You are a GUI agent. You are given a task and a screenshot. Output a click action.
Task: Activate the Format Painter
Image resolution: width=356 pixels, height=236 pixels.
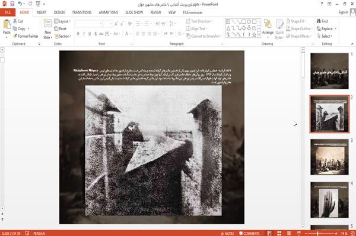pyautogui.click(x=26, y=36)
